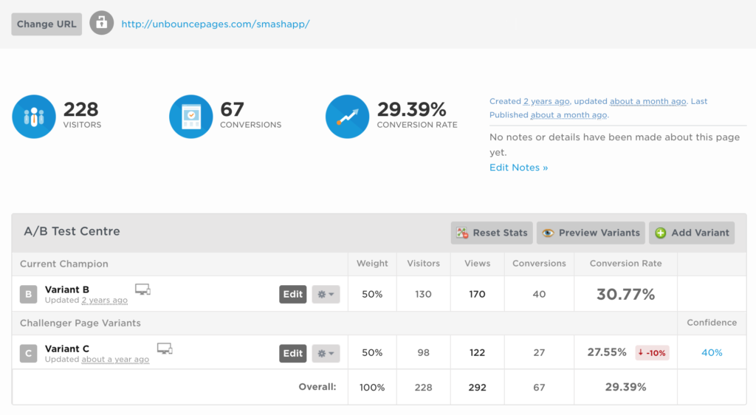Image resolution: width=756 pixels, height=415 pixels.
Task: Open the gear dropdown for Variant C
Action: pos(326,353)
